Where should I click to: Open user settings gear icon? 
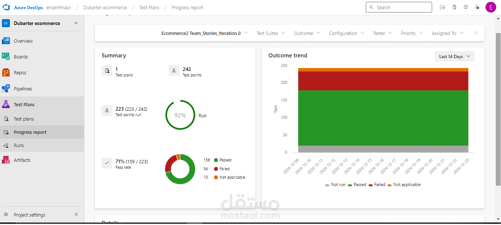[477, 7]
